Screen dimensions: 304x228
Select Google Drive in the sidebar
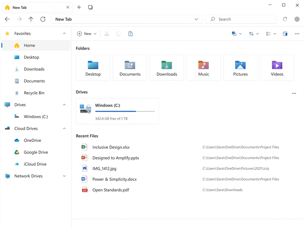[35, 152]
